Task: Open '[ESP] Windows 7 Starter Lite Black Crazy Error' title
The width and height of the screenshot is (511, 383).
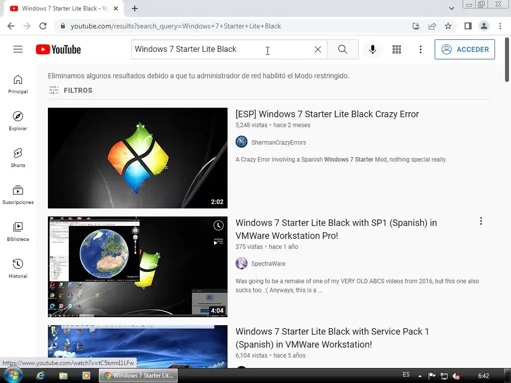Action: (327, 114)
